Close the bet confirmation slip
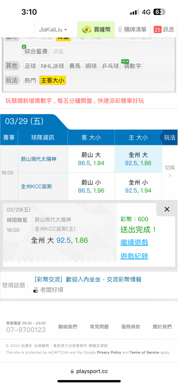Screen dimensions: 178x386 tap(167, 209)
